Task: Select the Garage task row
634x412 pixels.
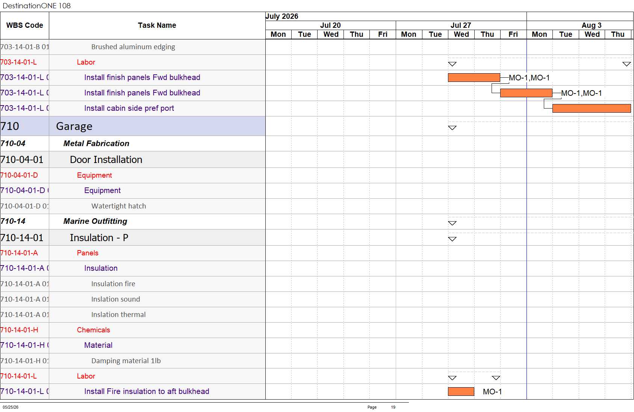Action: [x=133, y=126]
